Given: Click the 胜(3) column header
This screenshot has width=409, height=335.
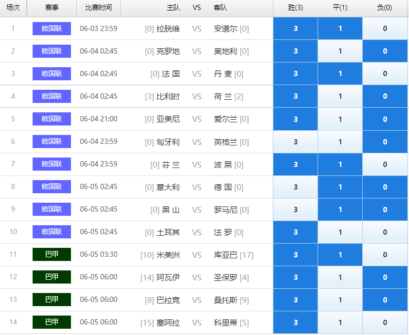Looking at the screenshot, I should coord(295,8).
